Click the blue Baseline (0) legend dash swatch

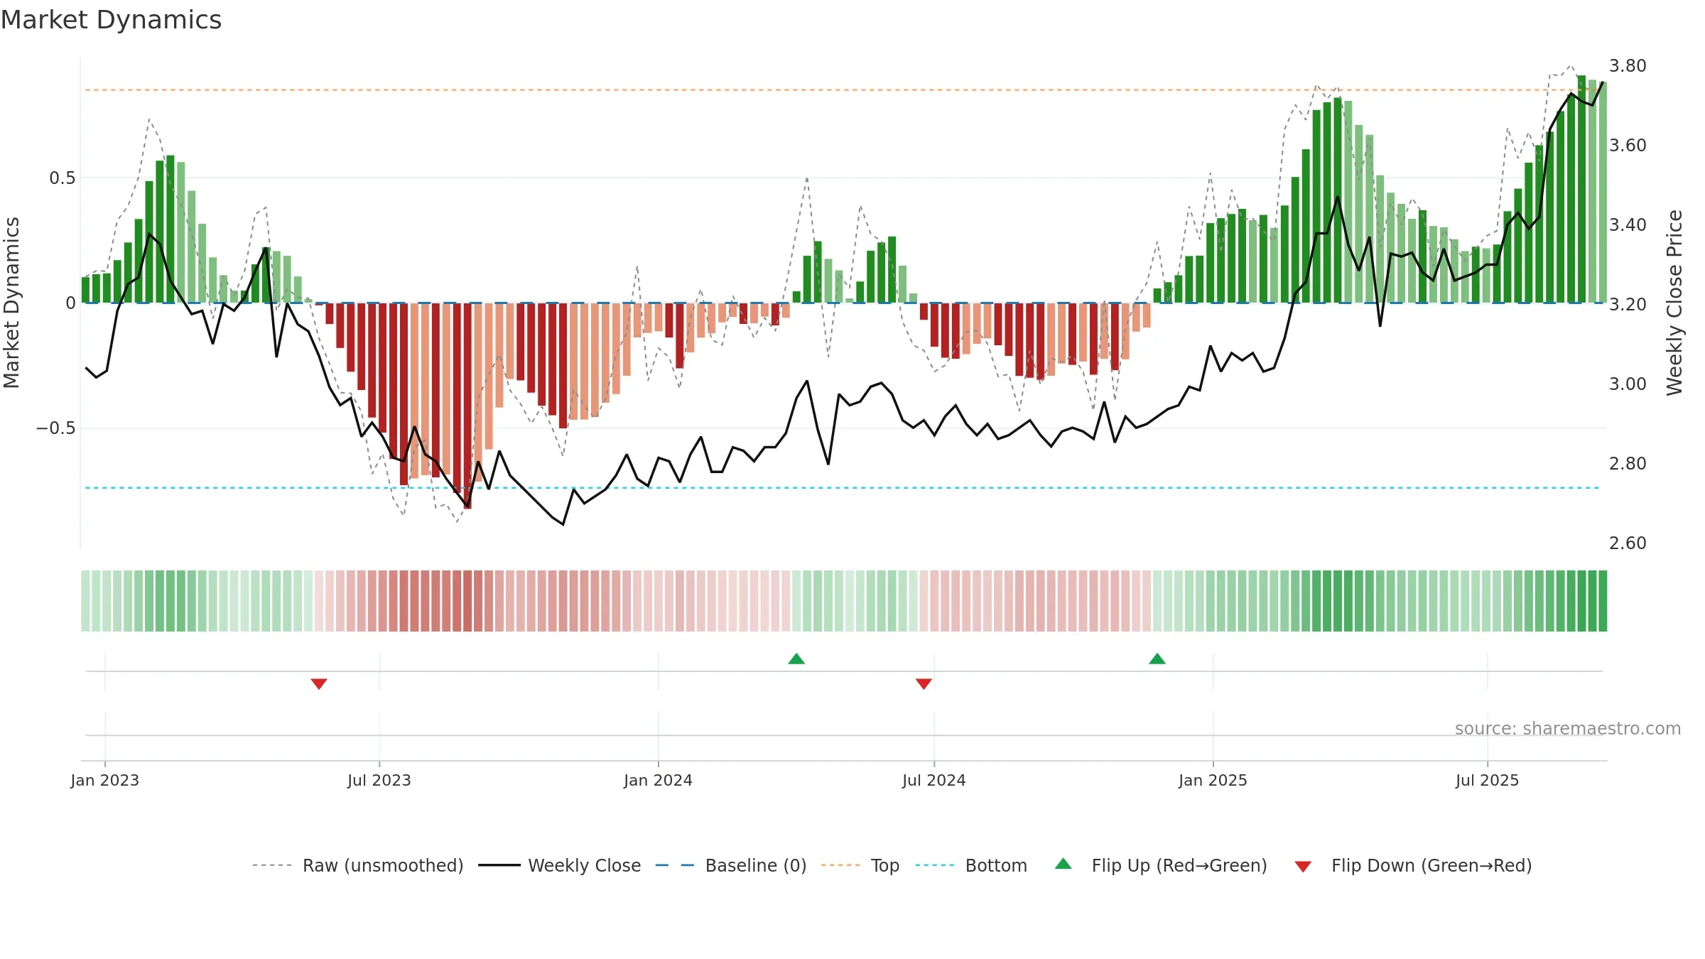675,865
